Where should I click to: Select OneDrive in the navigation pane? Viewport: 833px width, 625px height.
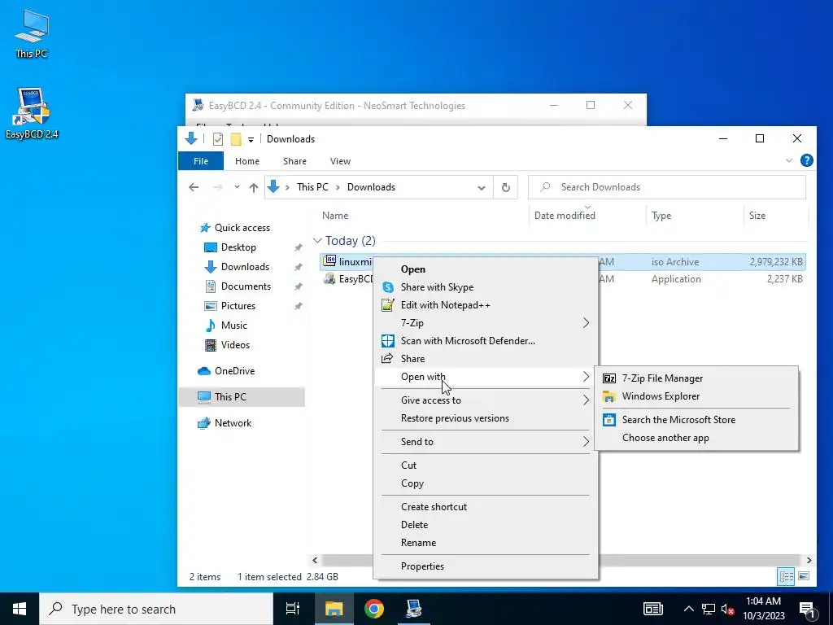click(x=234, y=371)
